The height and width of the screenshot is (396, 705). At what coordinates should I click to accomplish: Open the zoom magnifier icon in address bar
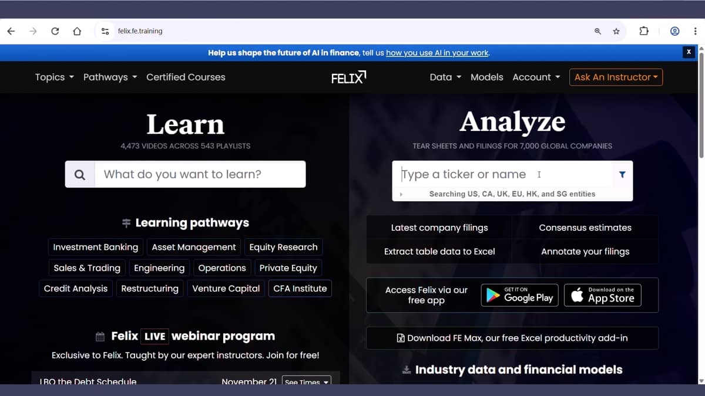pyautogui.click(x=597, y=31)
